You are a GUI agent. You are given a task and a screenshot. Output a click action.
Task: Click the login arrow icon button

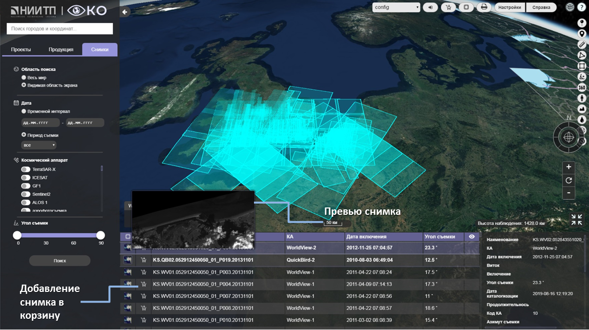pos(431,7)
